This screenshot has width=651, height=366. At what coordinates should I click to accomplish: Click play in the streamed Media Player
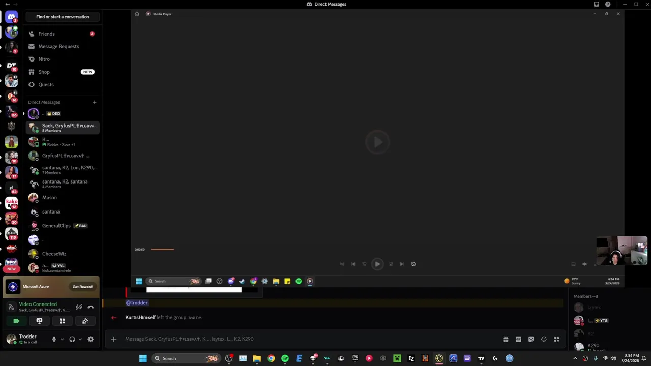(377, 264)
